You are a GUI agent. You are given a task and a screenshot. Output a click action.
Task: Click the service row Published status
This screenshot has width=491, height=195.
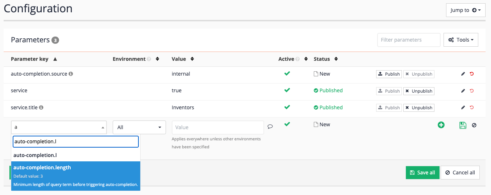pos(328,90)
